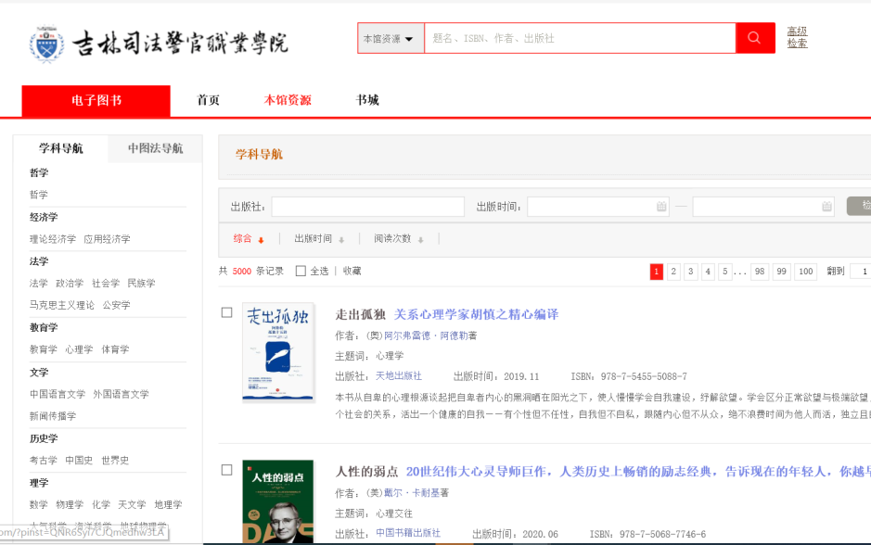The height and width of the screenshot is (545, 871).
Task: Check the box beside 走出孤独
Action: (226, 313)
